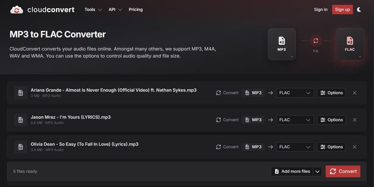Click the MP3 format badge in Jason Mraz row
Image resolution: width=374 pixels, height=187 pixels.
[x=253, y=120]
